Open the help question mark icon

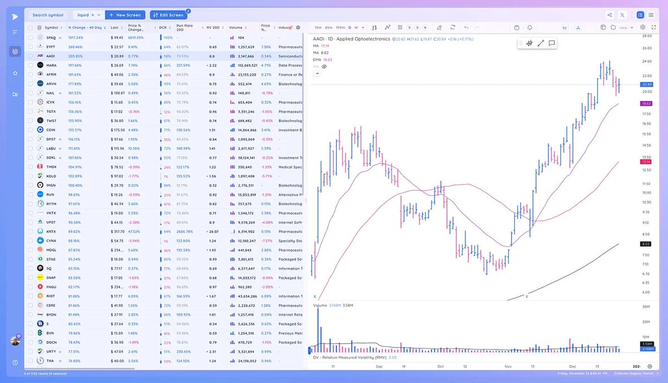point(15,362)
